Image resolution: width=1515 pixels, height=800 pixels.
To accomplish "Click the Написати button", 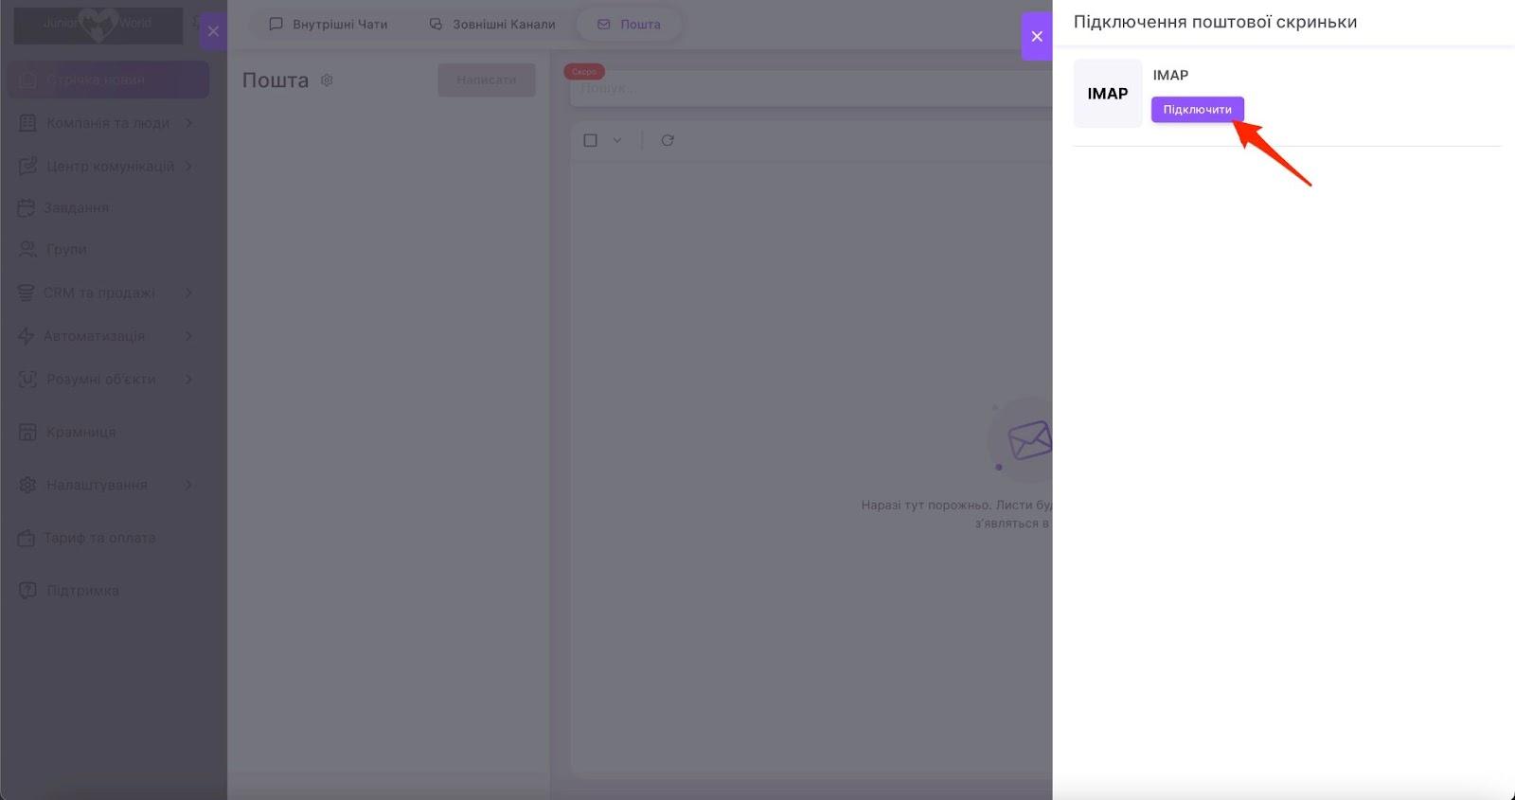I will 487,80.
